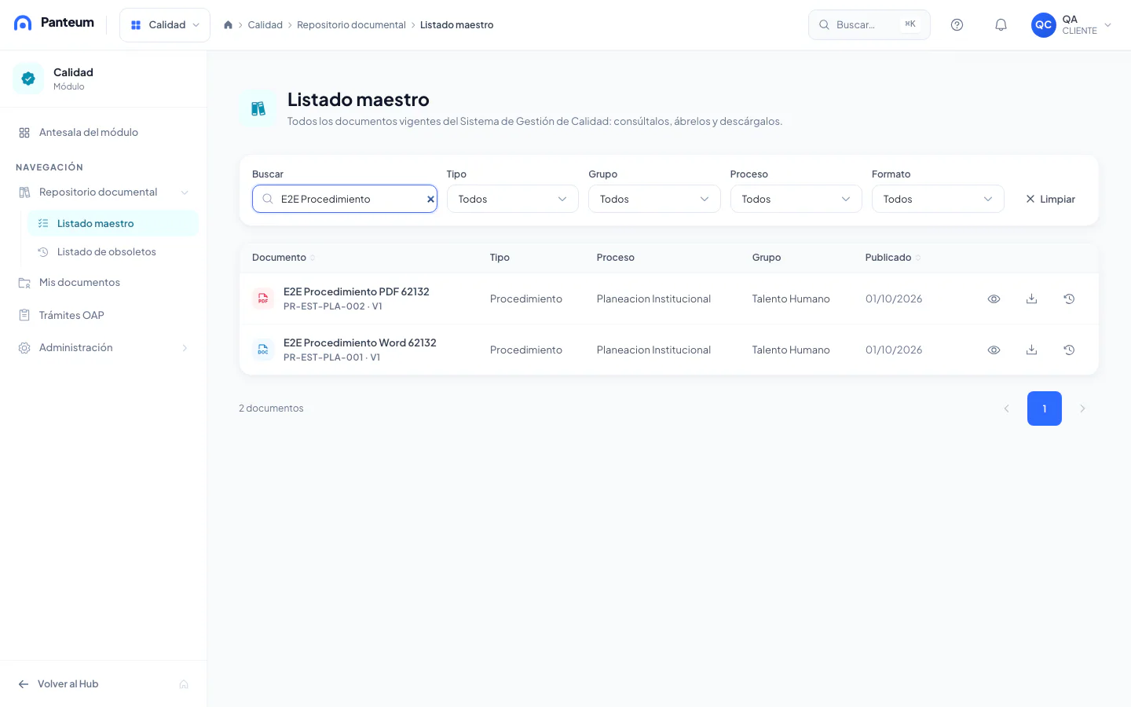Download E2E Procedimiento Word 62132
The height and width of the screenshot is (707, 1131).
1031,350
